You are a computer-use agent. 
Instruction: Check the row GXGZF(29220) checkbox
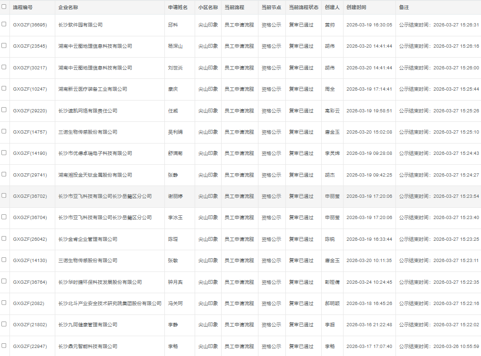[4, 110]
